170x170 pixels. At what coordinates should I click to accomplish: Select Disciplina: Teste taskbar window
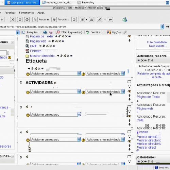coord(22,2)
